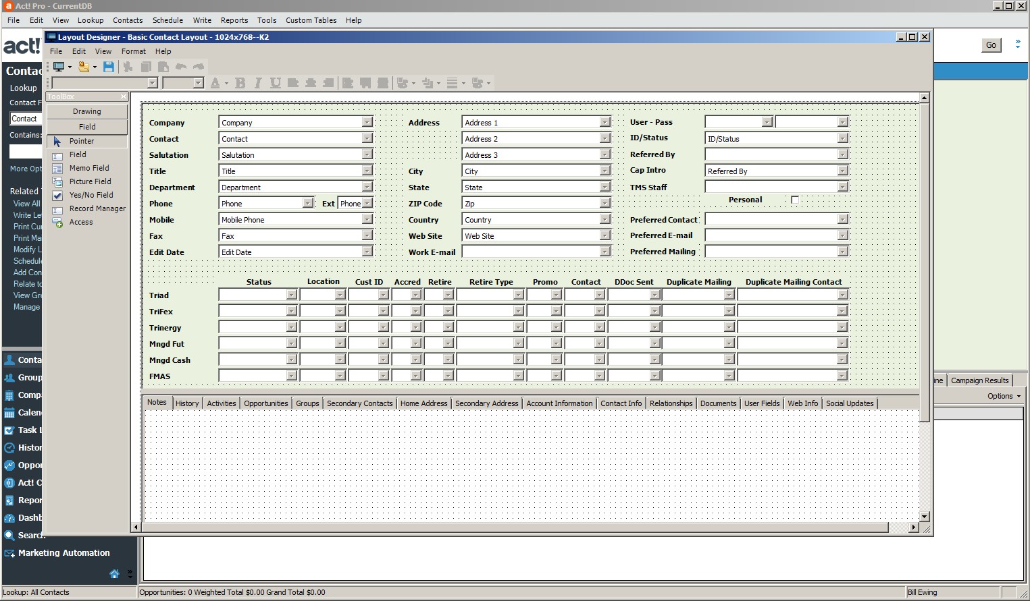Open the Preferred Contact dropdown
The image size is (1030, 601).
pos(842,219)
